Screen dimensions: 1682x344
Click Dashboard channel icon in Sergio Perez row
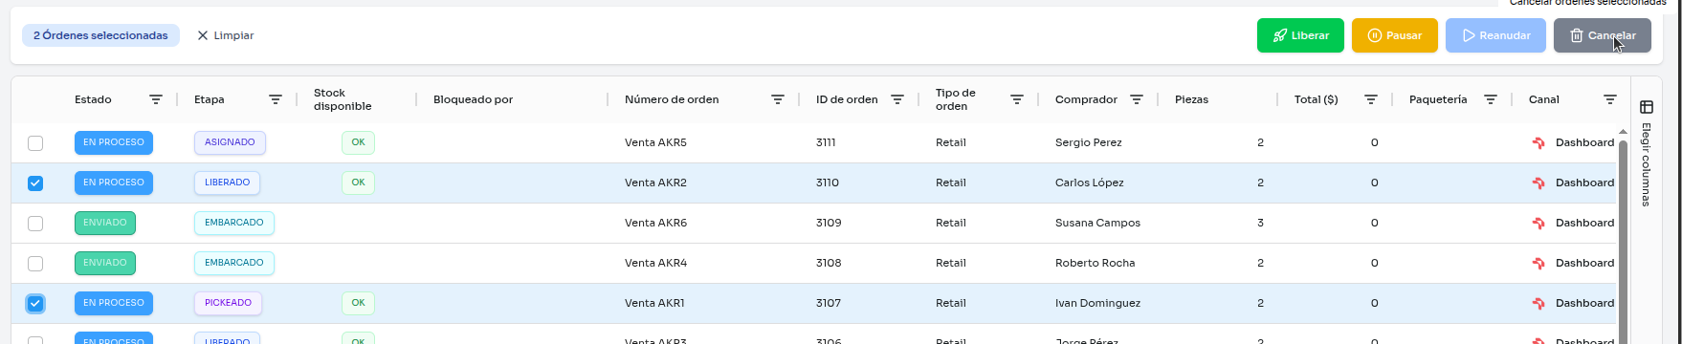click(x=1538, y=143)
